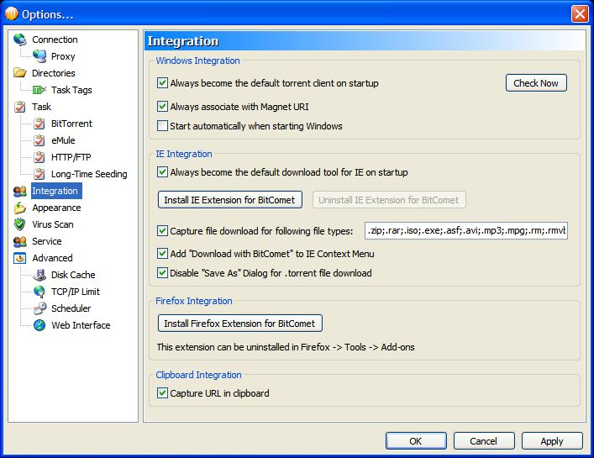This screenshot has width=594, height=458.
Task: Toggle always become default torrent client
Action: (162, 83)
